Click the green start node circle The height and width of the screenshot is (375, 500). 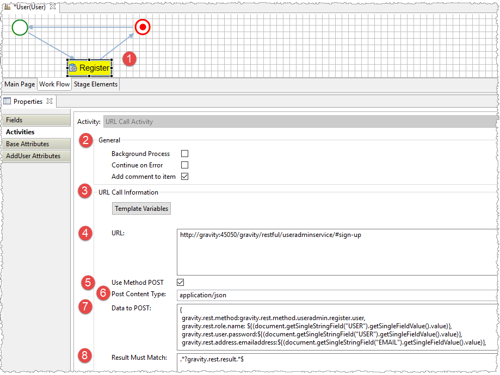(x=20, y=27)
